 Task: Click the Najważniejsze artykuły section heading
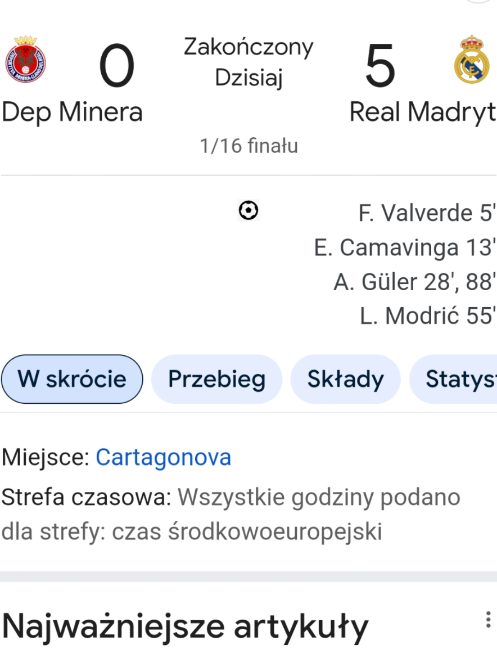pyautogui.click(x=185, y=626)
